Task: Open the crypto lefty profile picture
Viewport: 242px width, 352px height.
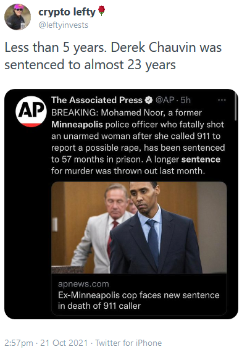Action: tap(18, 17)
